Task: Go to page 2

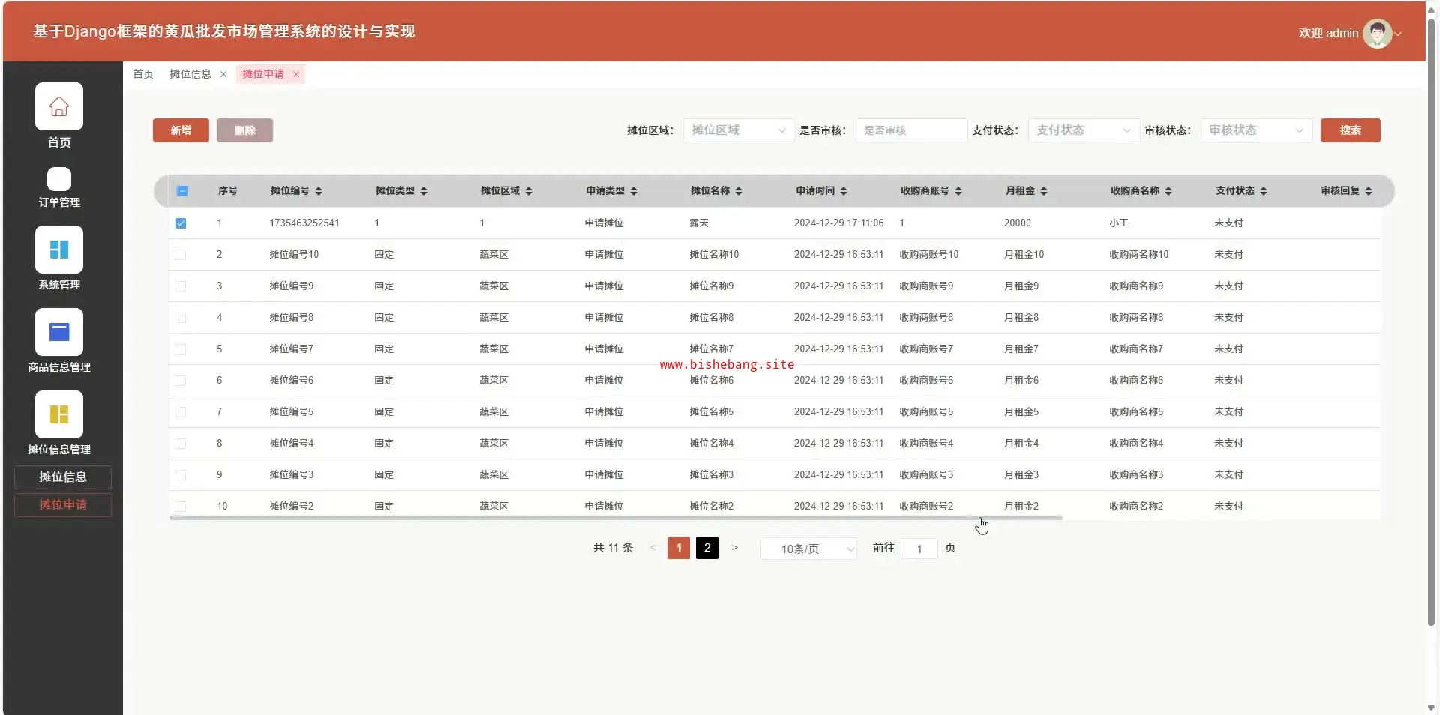Action: click(707, 548)
